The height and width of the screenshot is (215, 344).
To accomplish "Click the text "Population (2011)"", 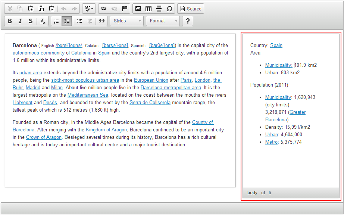I will (269, 85).
